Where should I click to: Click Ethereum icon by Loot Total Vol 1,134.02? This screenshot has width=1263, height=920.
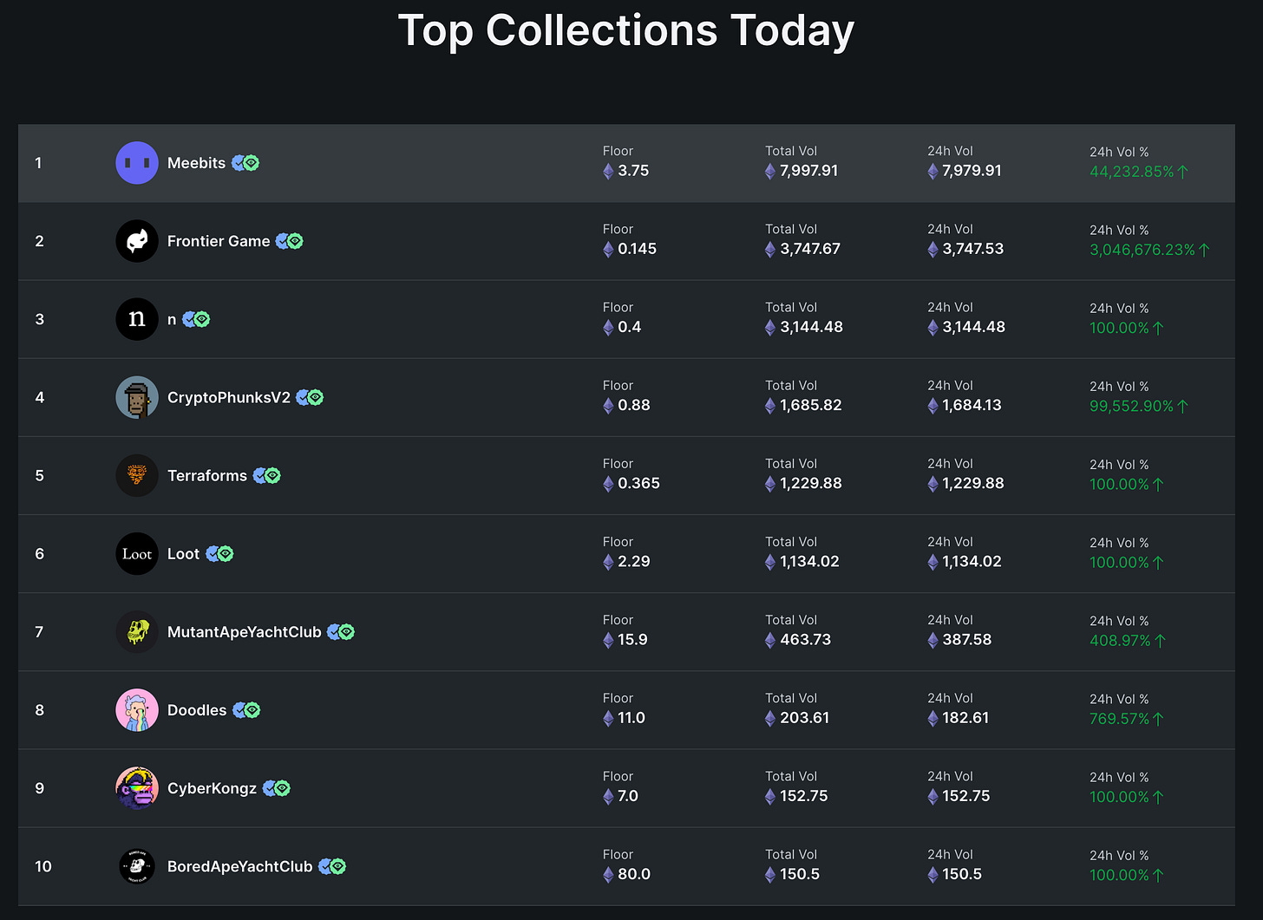pos(770,562)
